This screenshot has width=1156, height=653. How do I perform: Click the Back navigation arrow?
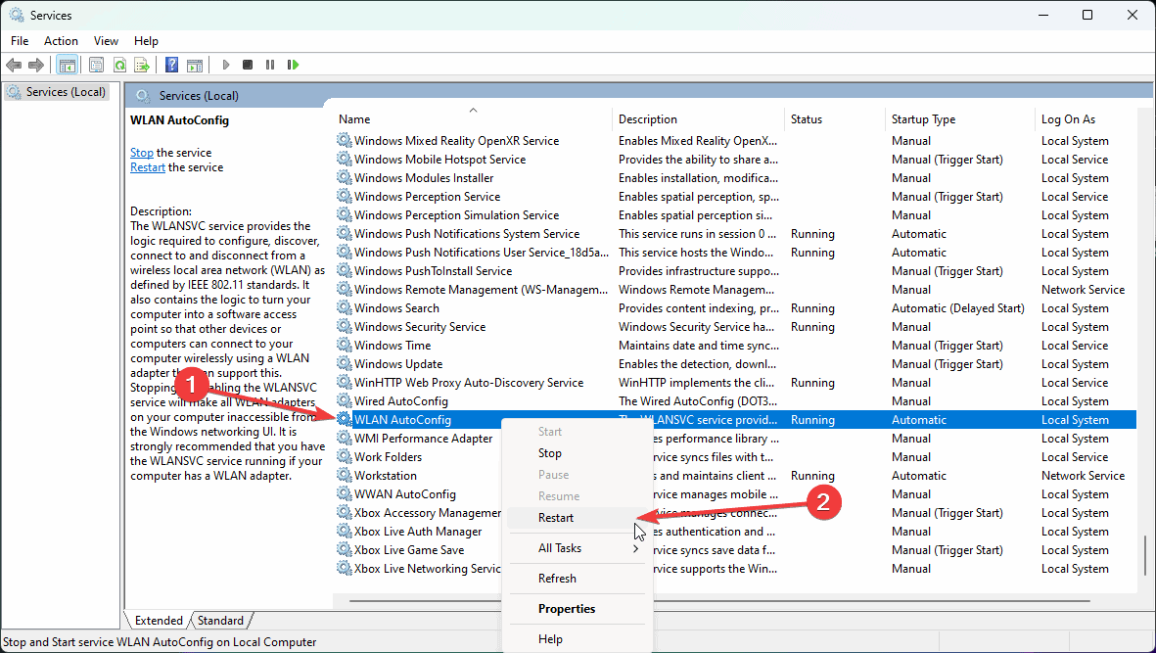tap(14, 65)
